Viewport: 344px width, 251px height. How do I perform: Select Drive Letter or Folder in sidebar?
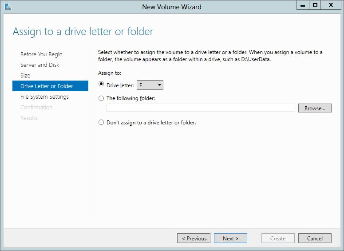point(47,86)
